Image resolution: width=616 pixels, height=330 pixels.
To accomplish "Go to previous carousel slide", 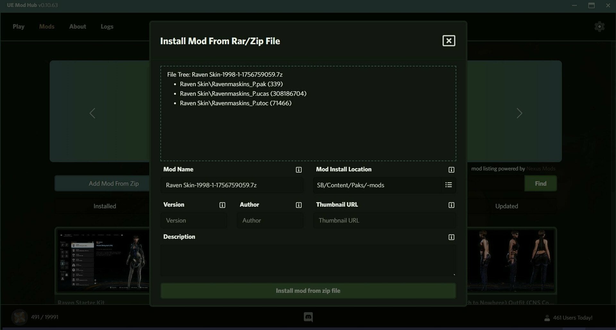I will coord(92,113).
